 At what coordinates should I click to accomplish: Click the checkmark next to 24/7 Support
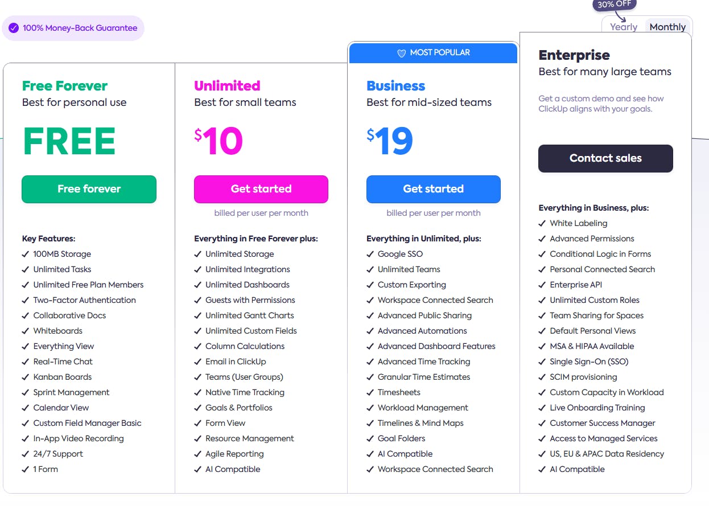click(26, 454)
